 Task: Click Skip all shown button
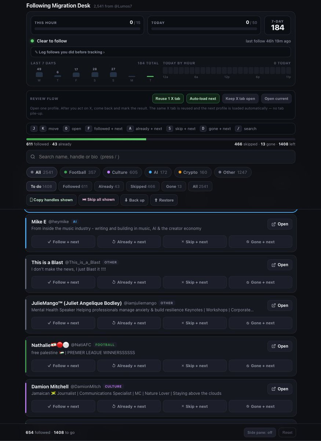pyautogui.click(x=98, y=200)
